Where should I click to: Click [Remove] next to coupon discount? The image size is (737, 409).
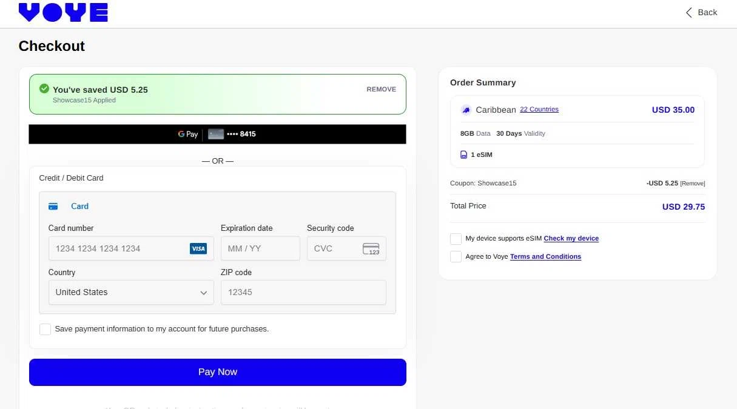click(693, 184)
